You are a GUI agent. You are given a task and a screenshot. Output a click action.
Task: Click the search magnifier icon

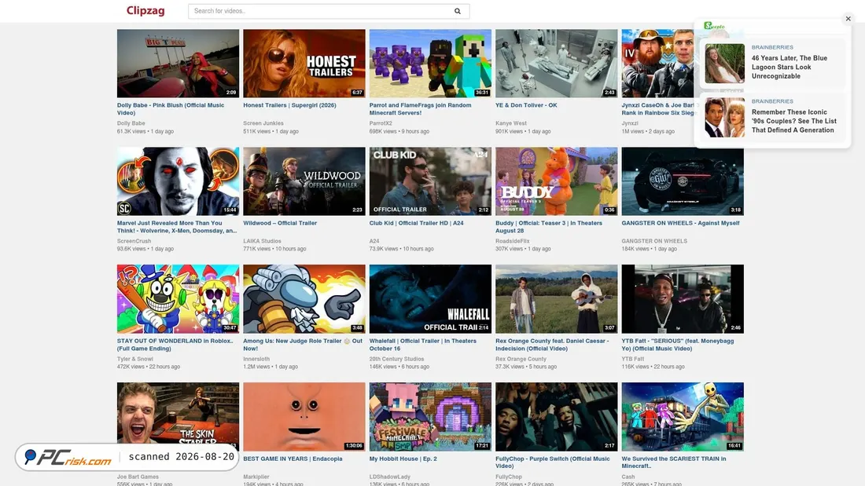(x=458, y=11)
